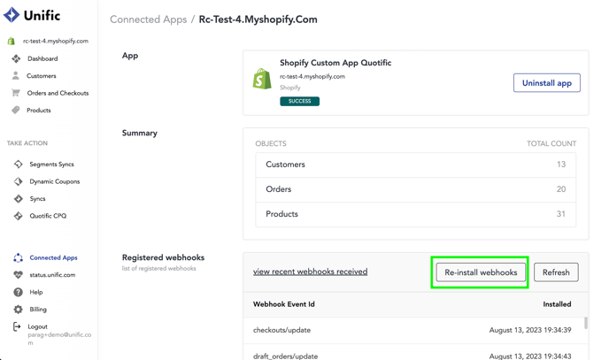Screen dimensions: 609x360
Task: Open the Customers sidebar item
Action: 42,76
